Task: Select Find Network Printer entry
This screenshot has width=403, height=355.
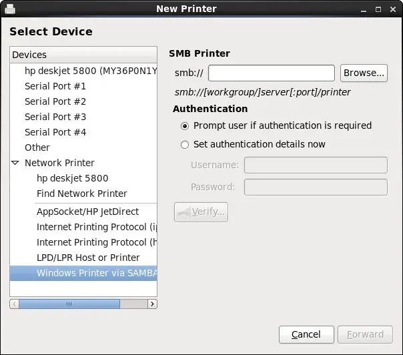Action: tap(82, 194)
